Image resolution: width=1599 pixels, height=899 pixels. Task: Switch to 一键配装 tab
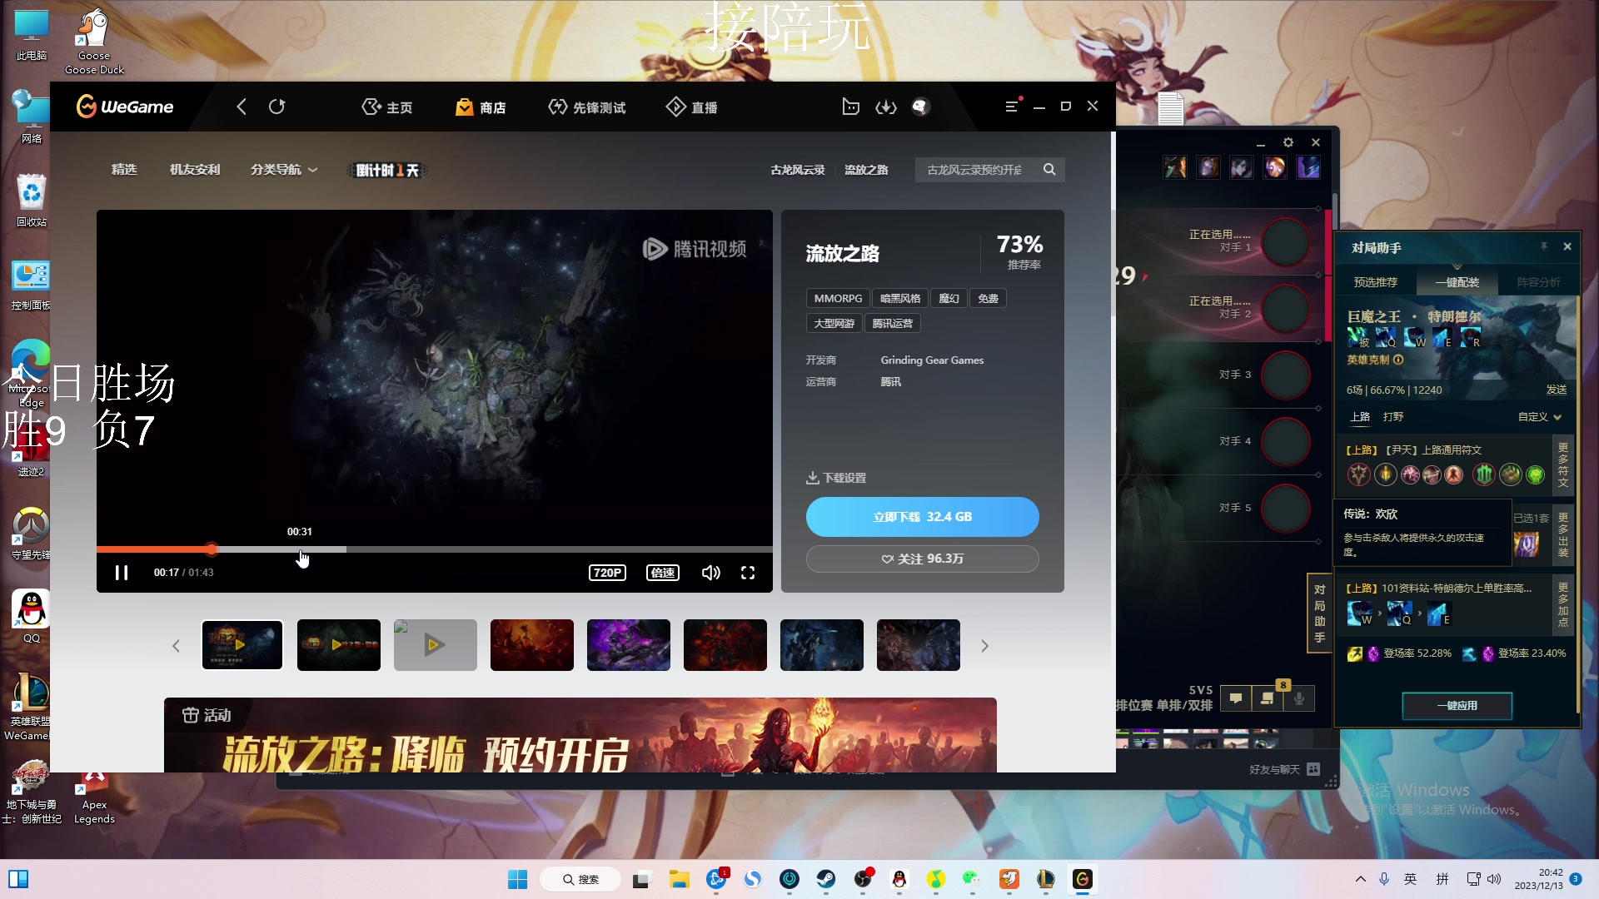pos(1457,282)
